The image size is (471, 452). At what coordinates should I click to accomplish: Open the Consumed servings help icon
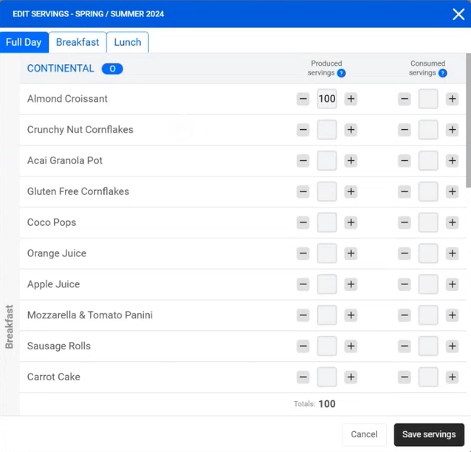[x=442, y=73]
